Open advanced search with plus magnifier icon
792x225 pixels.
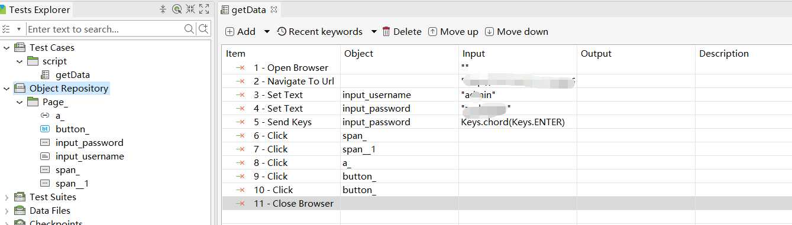203,29
